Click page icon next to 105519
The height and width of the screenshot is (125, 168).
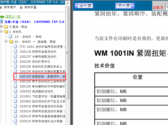coord(15,121)
